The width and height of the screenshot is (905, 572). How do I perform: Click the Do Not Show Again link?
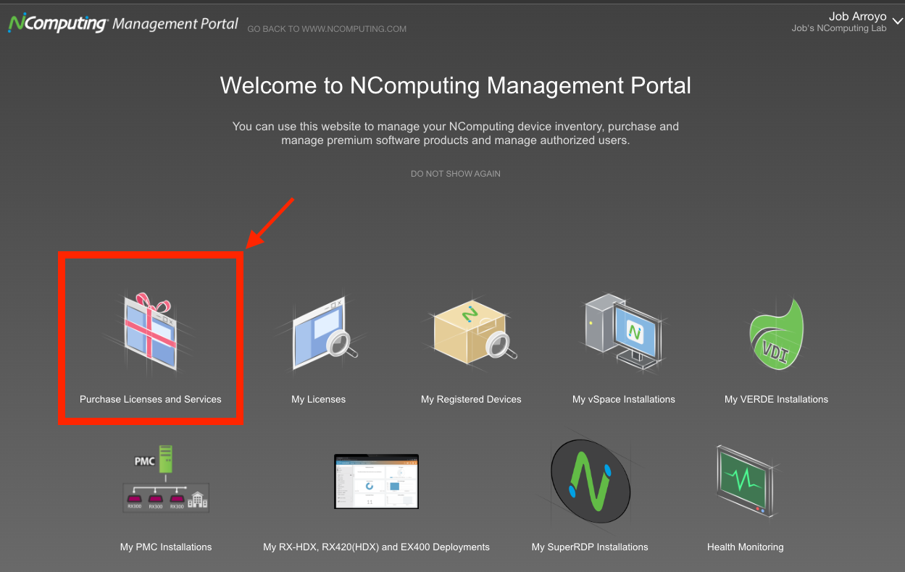coord(456,174)
